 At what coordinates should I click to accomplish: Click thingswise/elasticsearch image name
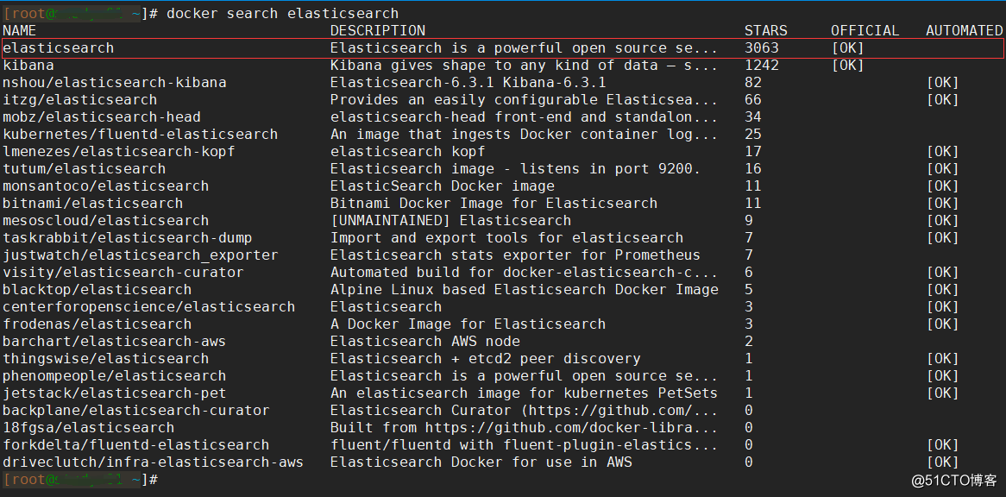tap(106, 358)
